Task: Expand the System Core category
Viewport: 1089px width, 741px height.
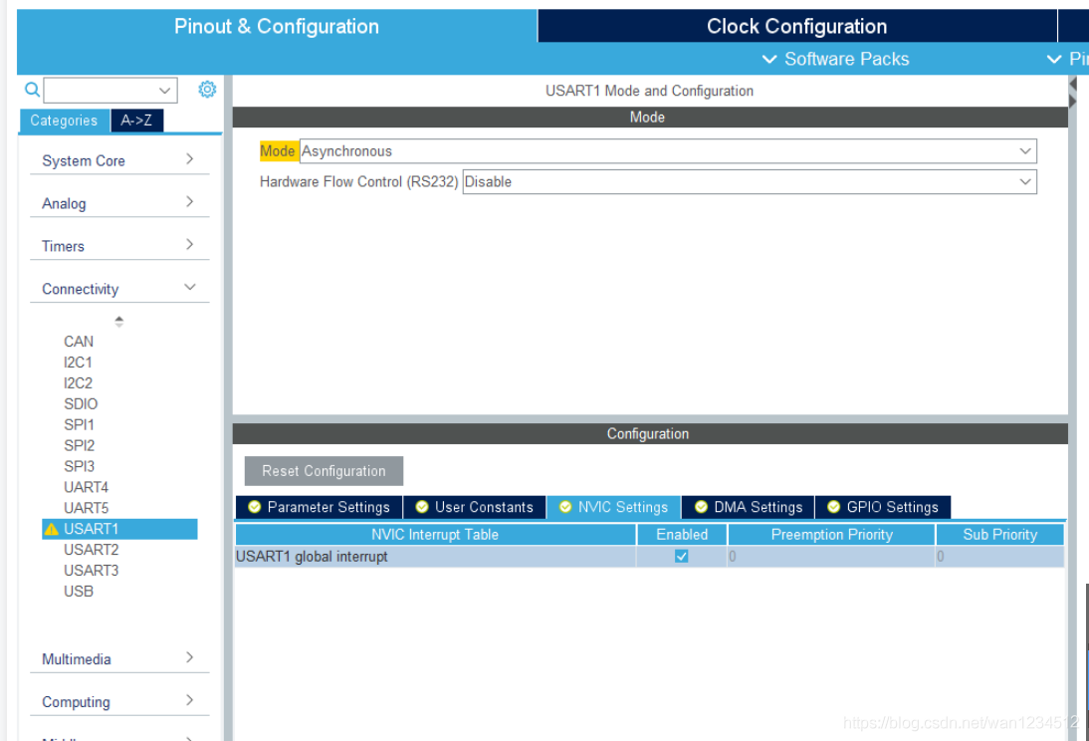Action: 118,160
